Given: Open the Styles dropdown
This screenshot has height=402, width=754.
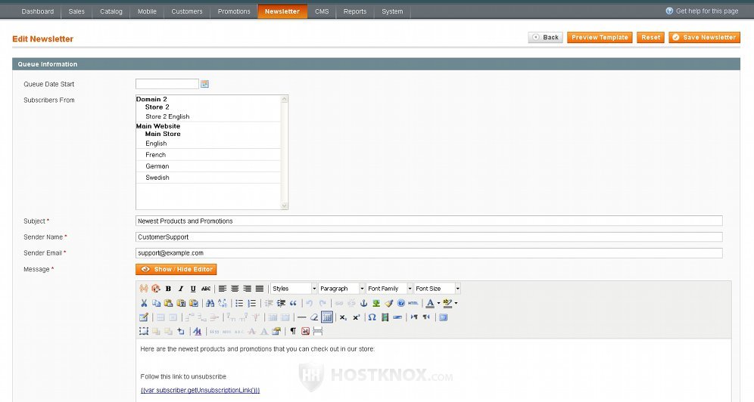Looking at the screenshot, I should [x=294, y=289].
